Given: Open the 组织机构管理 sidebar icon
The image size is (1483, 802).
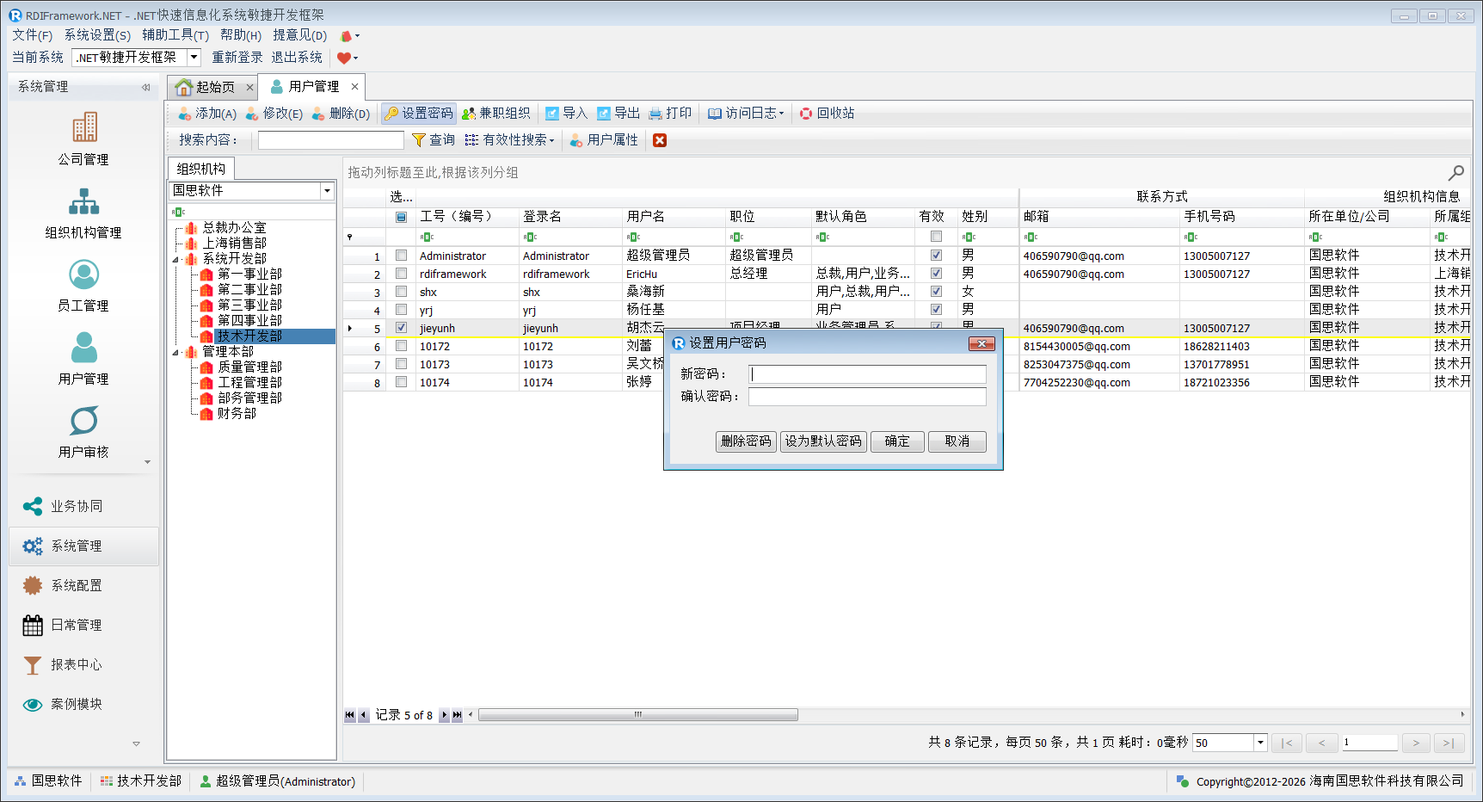Looking at the screenshot, I should (84, 201).
